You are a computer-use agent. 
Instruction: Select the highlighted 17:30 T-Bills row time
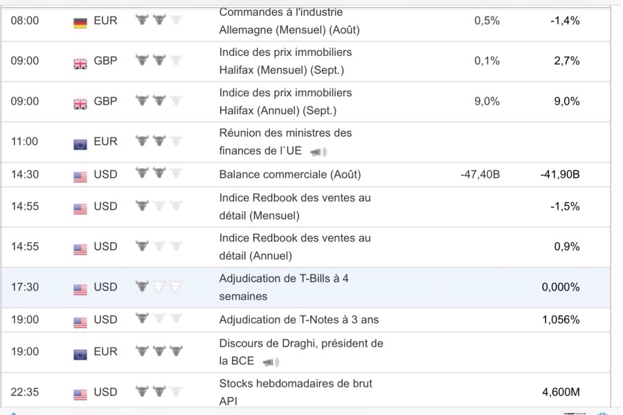point(25,287)
